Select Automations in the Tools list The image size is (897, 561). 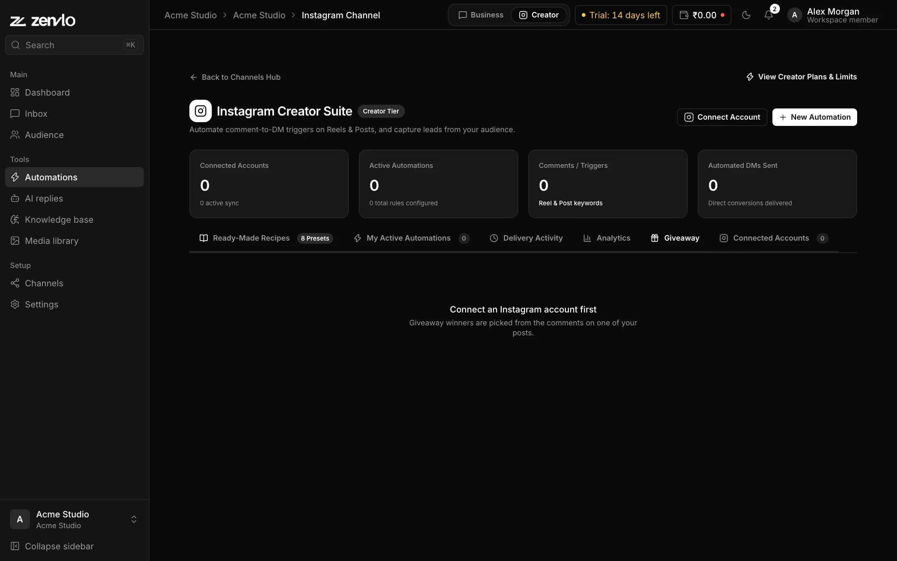coord(74,177)
